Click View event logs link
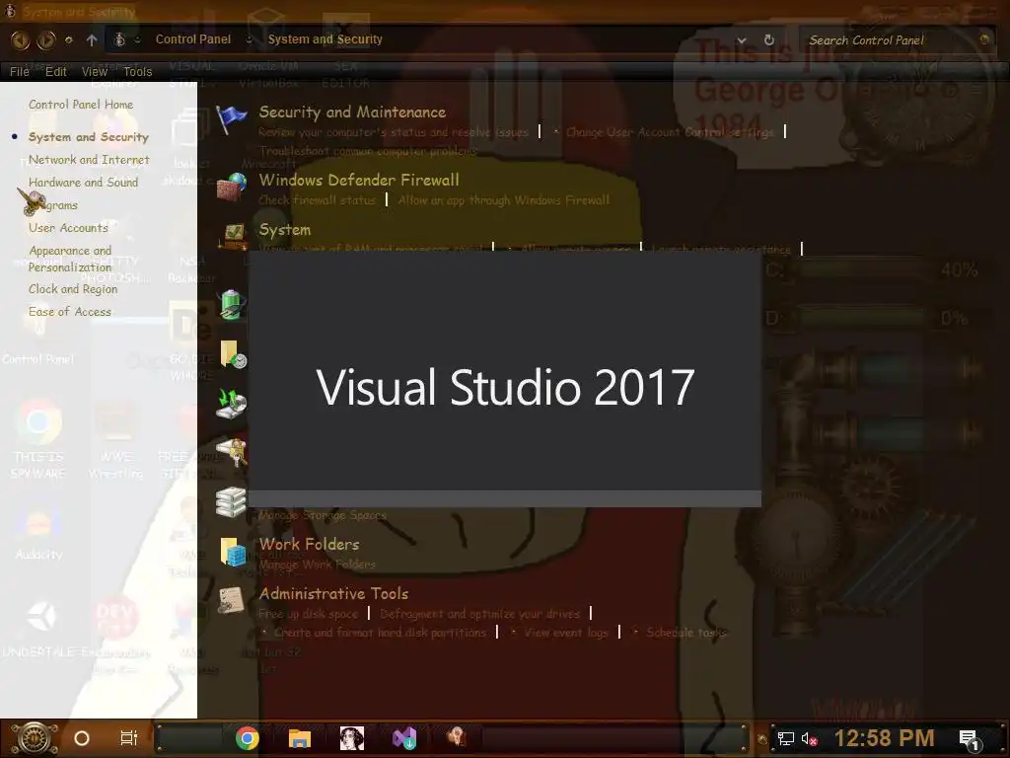 point(566,633)
